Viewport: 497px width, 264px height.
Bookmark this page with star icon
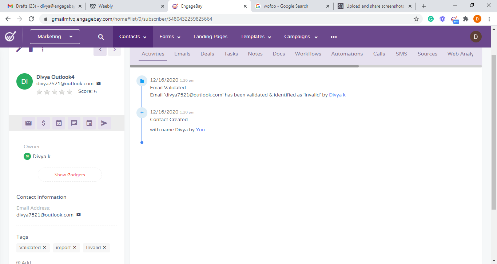[x=416, y=19]
